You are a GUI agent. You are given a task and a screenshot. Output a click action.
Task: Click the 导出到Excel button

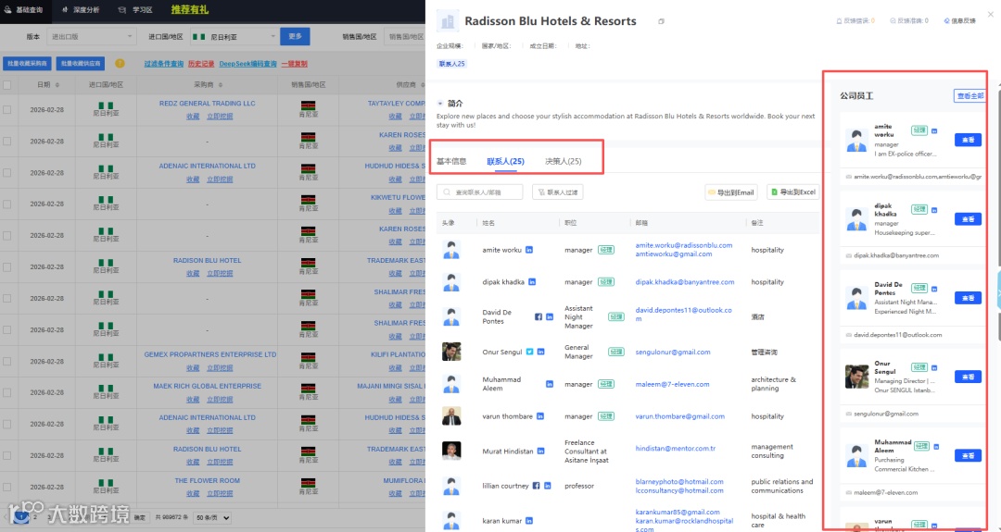(792, 192)
